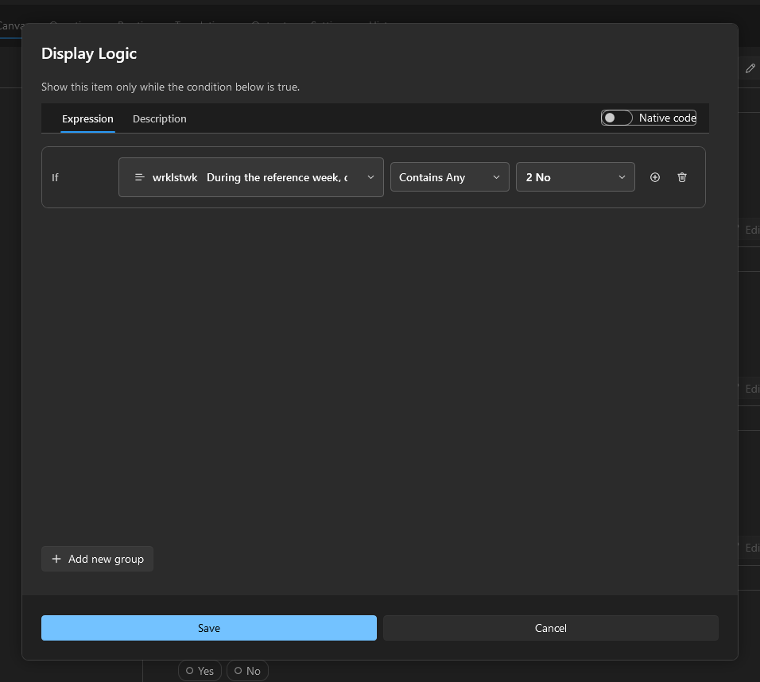Open the 2 No value dropdown
This screenshot has width=760, height=682.
(x=576, y=177)
